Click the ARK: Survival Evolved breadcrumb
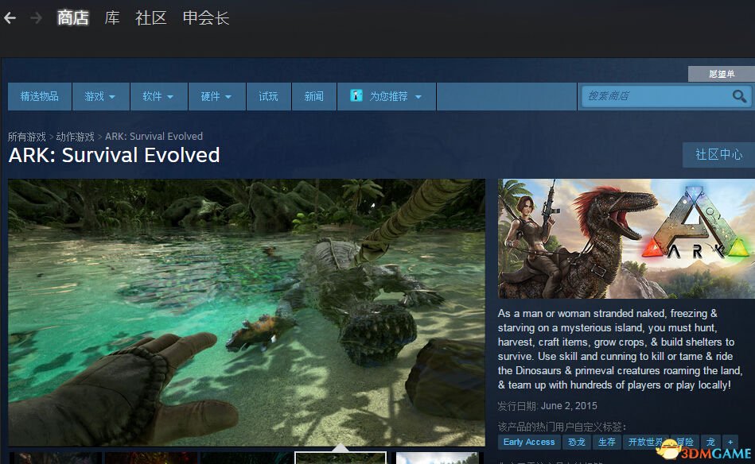The height and width of the screenshot is (464, 755). pos(154,137)
